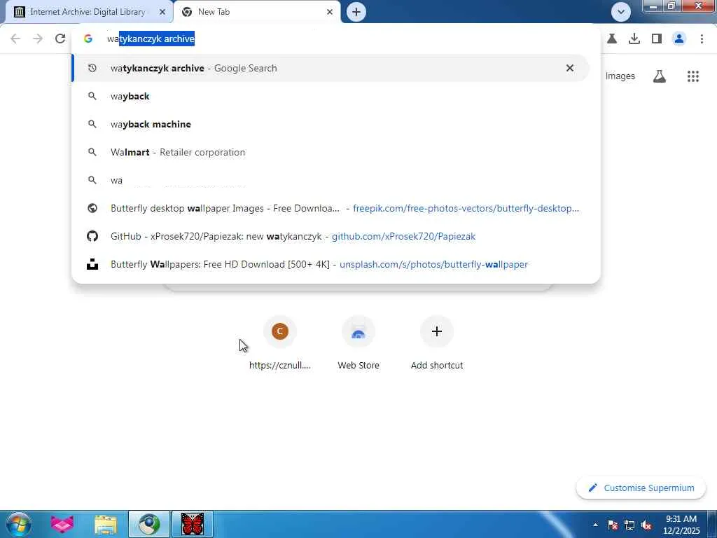Click the GitHub octocat icon in suggestions
The height and width of the screenshot is (538, 717).
[x=92, y=236]
